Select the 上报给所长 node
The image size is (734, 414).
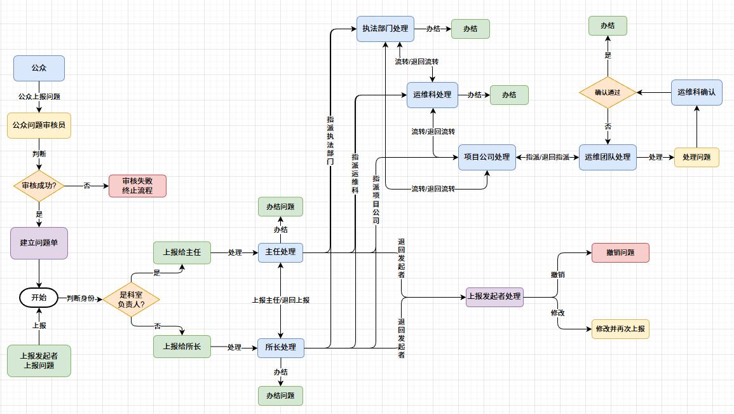[x=182, y=347]
